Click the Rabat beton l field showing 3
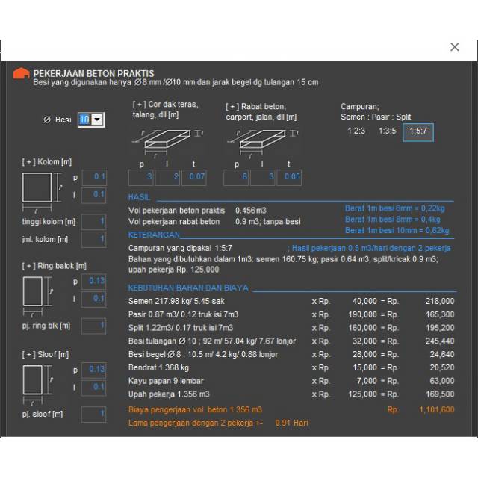This screenshot has width=478, height=478. coord(263,178)
